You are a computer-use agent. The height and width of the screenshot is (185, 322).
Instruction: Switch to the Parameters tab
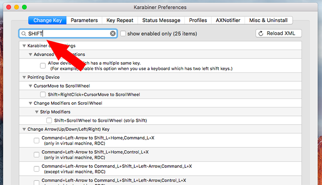pyautogui.click(x=84, y=20)
